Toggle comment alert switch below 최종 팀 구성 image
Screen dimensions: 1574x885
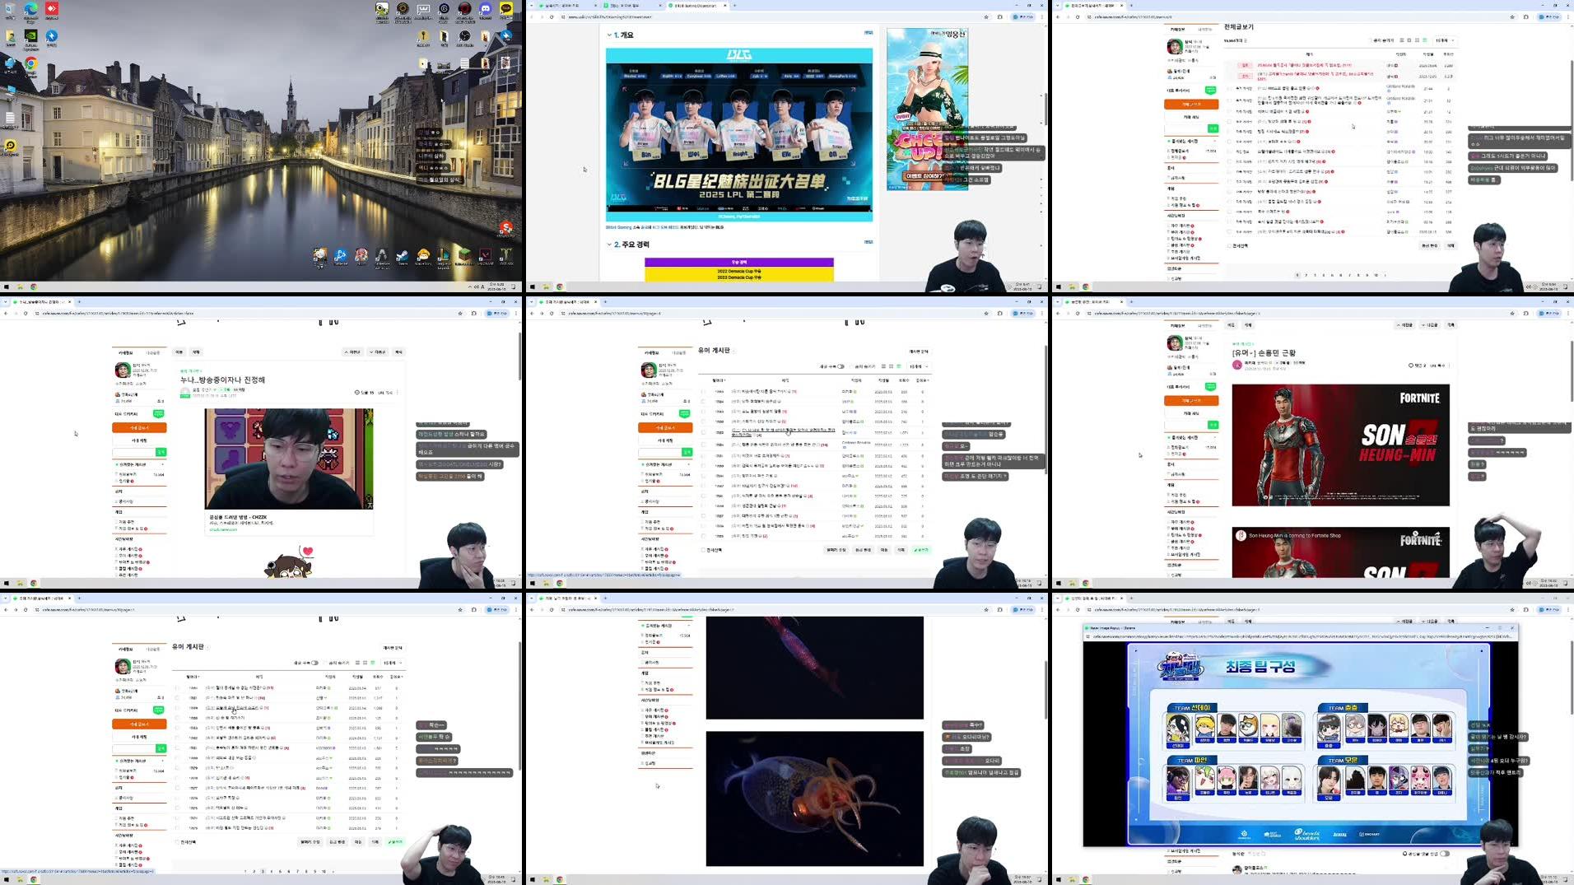tap(1445, 854)
